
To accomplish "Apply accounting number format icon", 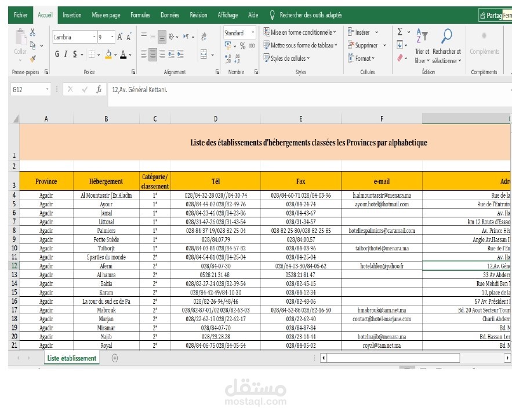I will (x=228, y=45).
